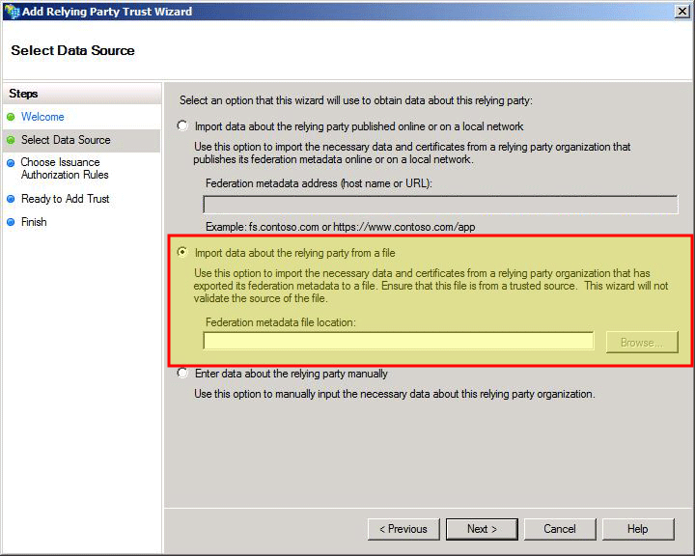Close the Add Relying Party Trust Wizard
Viewport: 695px width, 556px height.
(682, 12)
